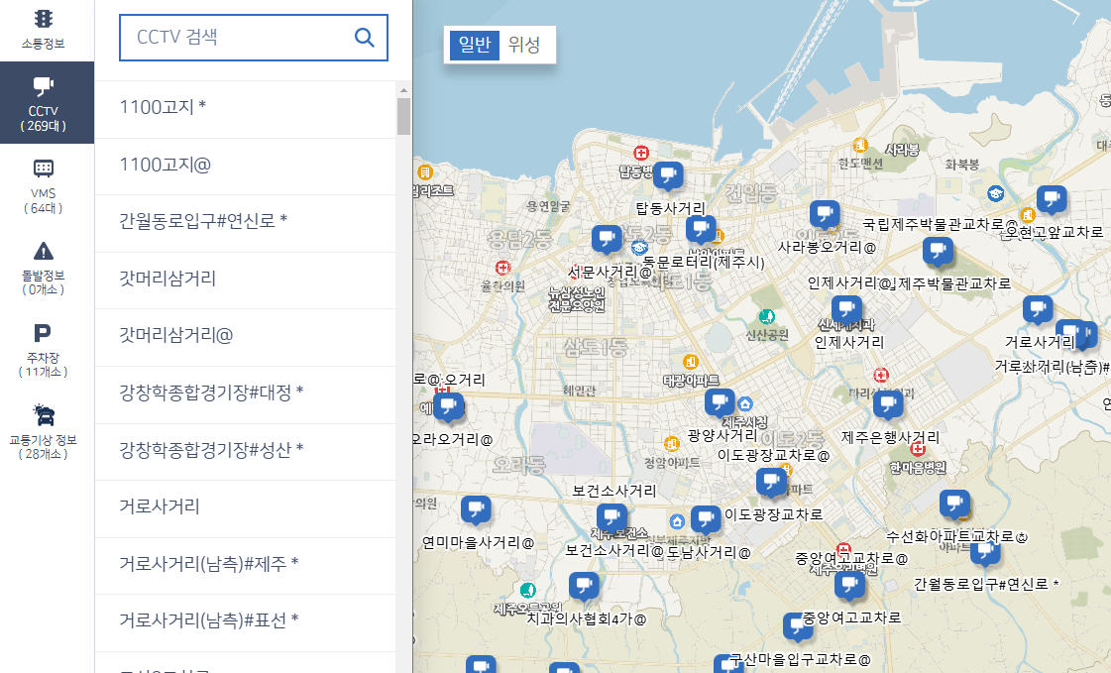Select 거로사거리 in the CCTV list
1111x673 pixels.
245,508
